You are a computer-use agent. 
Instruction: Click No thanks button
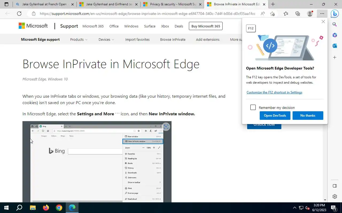pos(308,115)
